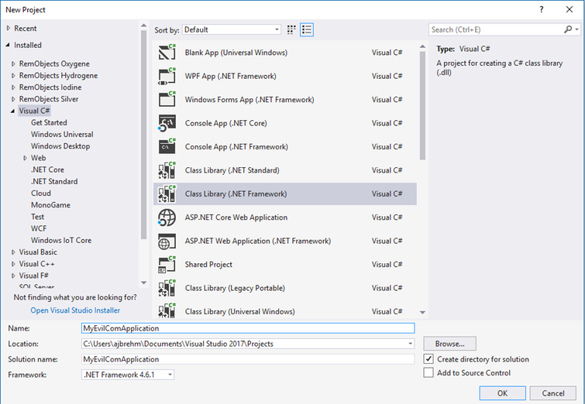The height and width of the screenshot is (404, 585).
Task: Uncheck Create directory for solution
Action: (429, 359)
